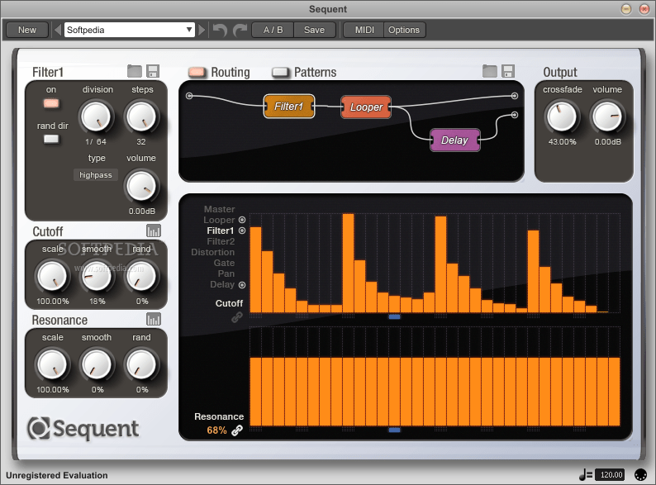The width and height of the screenshot is (656, 485).
Task: Toggle the Cutoff link chain icon
Action: 237,317
